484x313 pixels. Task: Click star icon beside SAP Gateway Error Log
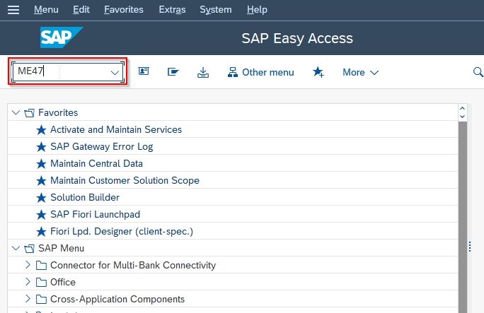[x=41, y=147]
